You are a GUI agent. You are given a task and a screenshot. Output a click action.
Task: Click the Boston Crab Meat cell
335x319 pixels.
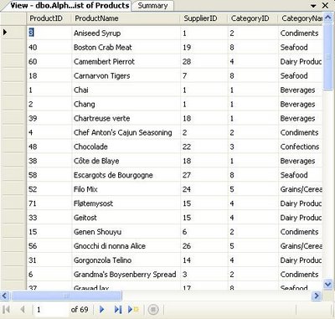click(x=126, y=47)
